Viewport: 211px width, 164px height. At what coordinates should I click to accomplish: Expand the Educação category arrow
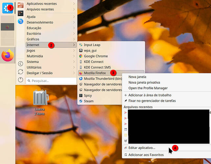[x=74, y=28]
